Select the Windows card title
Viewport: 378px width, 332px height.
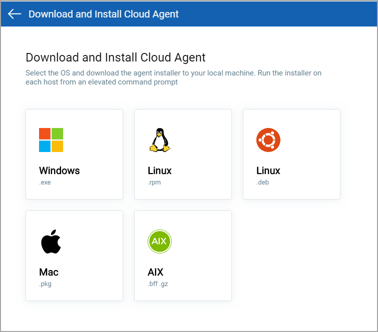[59, 170]
